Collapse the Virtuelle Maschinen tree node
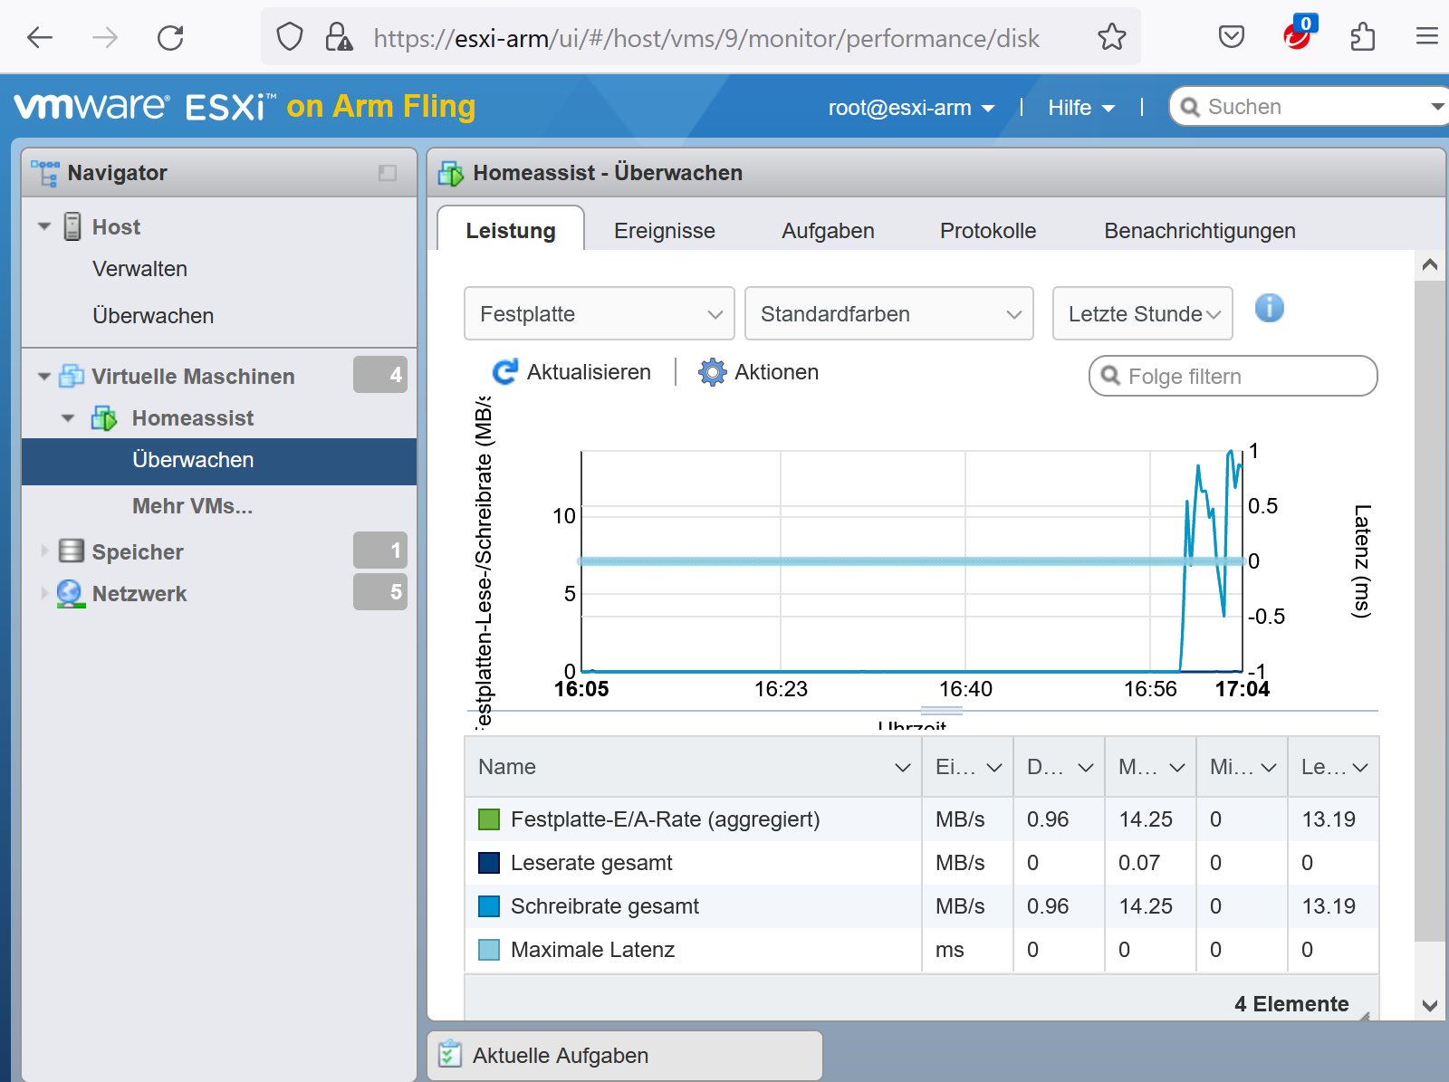Image resolution: width=1449 pixels, height=1082 pixels. point(43,377)
